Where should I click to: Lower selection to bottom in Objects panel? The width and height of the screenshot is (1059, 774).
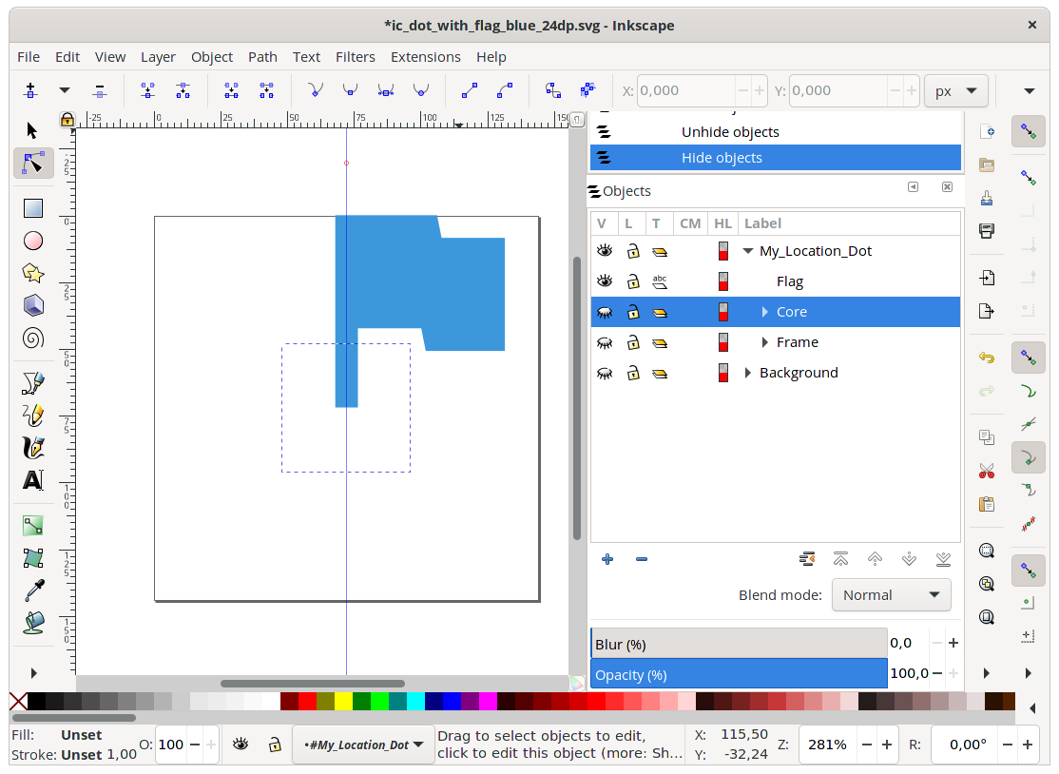(x=944, y=559)
